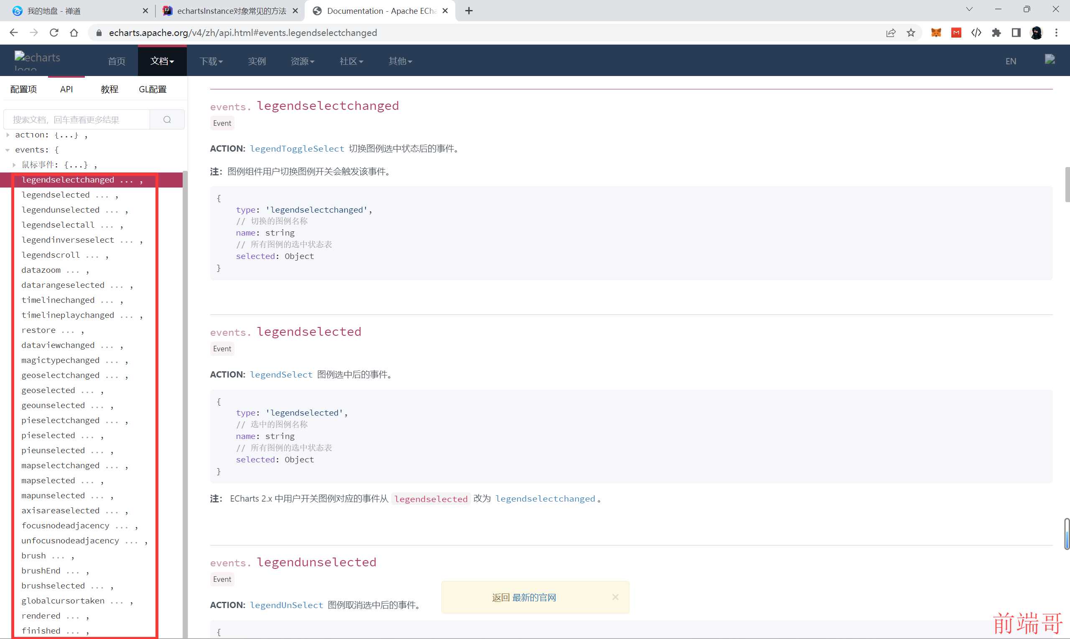Switch to 教程 tab
This screenshot has height=639, width=1070.
coord(110,89)
